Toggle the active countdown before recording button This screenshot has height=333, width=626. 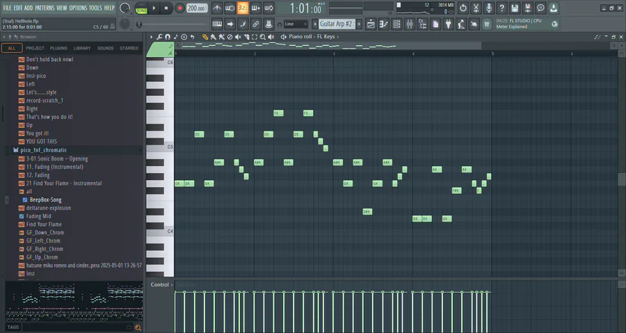[x=243, y=8]
